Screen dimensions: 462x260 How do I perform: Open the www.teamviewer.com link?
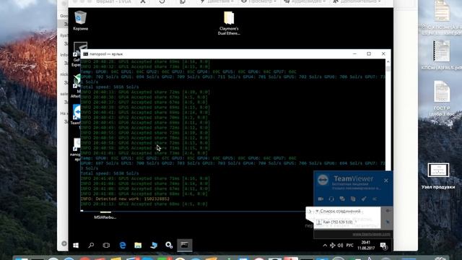tap(371, 234)
